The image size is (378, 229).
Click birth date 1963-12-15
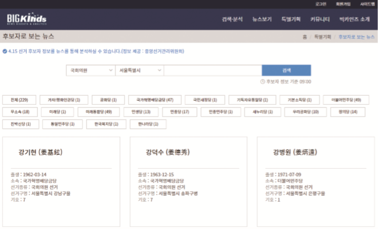point(162,175)
